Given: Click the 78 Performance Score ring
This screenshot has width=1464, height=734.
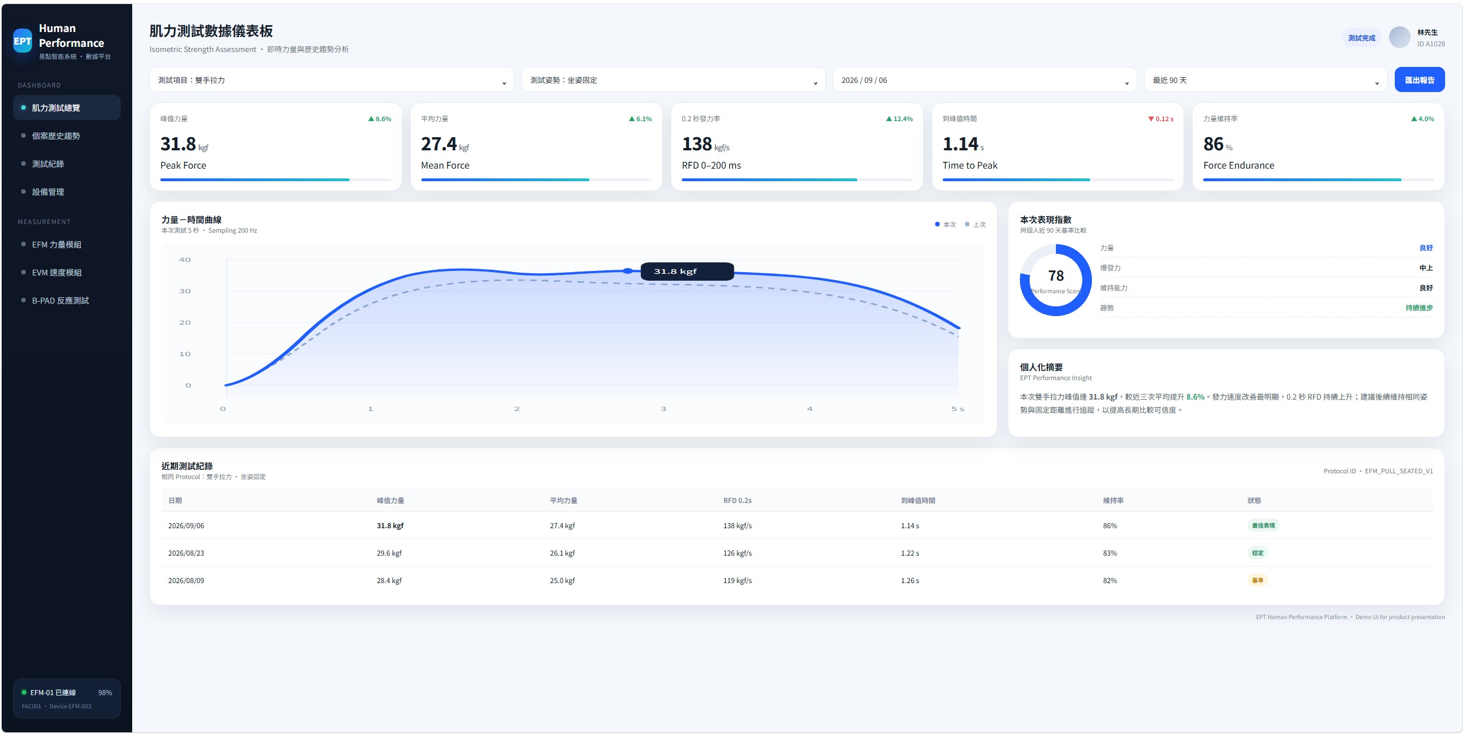Looking at the screenshot, I should coord(1055,280).
